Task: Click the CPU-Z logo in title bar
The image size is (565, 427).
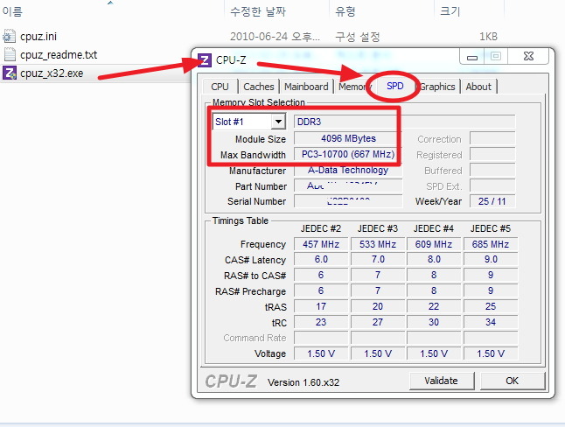Action: coord(205,59)
